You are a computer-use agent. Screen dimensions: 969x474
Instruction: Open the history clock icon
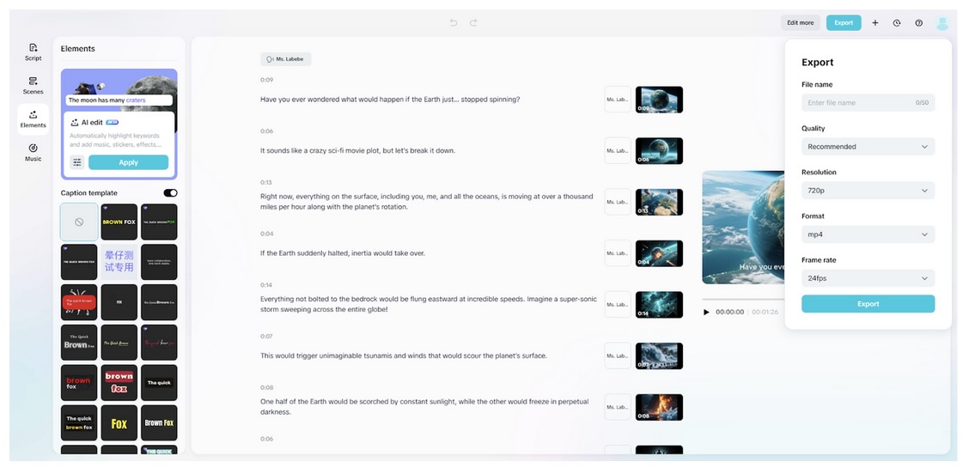point(896,23)
